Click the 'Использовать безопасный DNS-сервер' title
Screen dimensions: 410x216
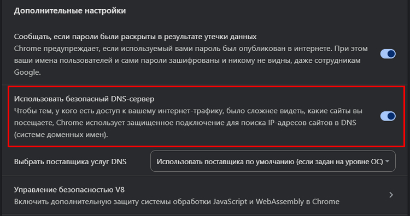[x=84, y=99]
